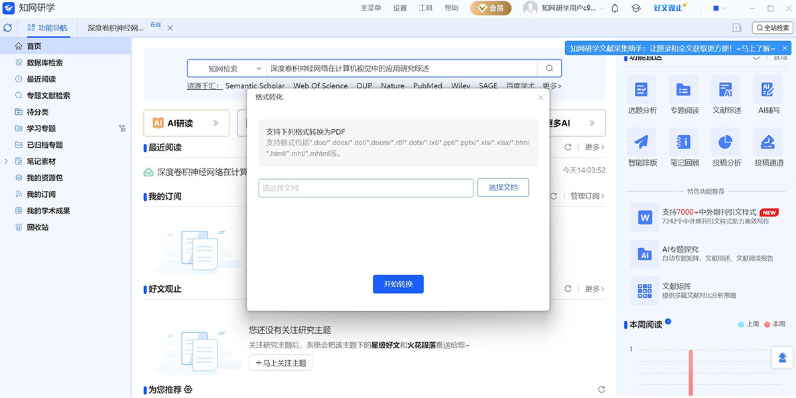Click the sync refresh icon above sidebar
796x398 pixels.
click(x=8, y=28)
